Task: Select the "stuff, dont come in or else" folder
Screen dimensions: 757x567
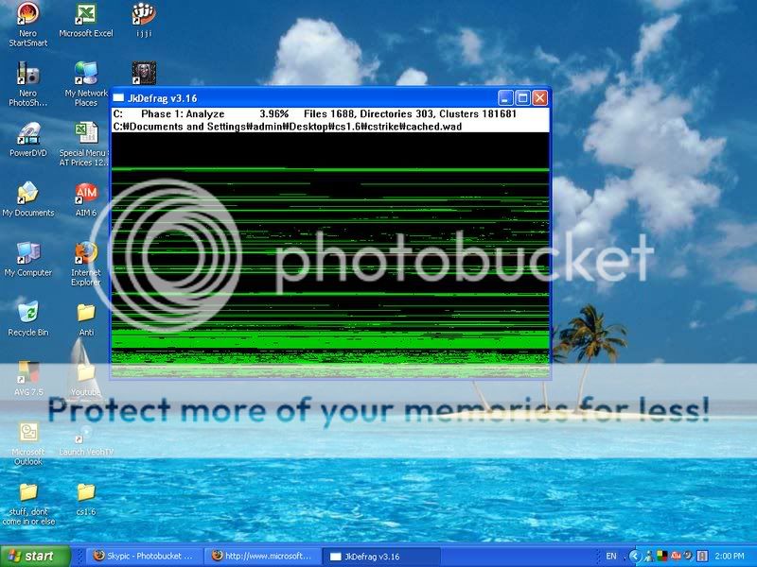Action: tap(28, 504)
